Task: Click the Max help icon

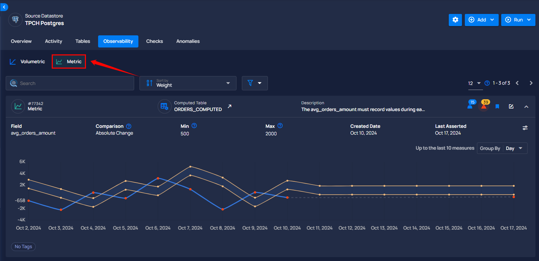Action: point(280,126)
